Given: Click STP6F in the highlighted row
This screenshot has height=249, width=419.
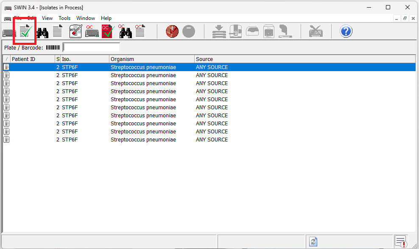Looking at the screenshot, I should (x=70, y=67).
